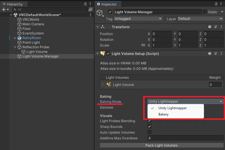Viewport: 225px width, 150px height.
Task: Open the object icon picker cube in Inspector
Action: [x=100, y=13]
